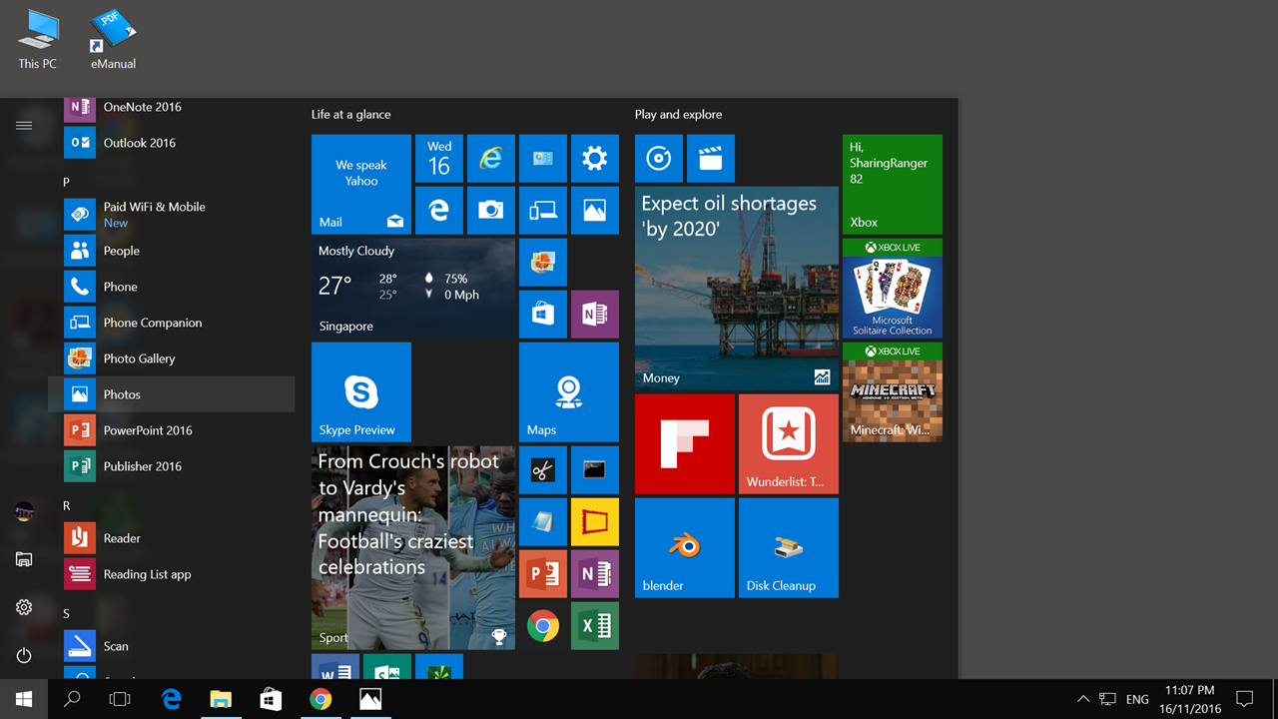Image resolution: width=1278 pixels, height=719 pixels.
Task: Open the Xbox tile greeting SharingRanger
Action: tap(893, 185)
